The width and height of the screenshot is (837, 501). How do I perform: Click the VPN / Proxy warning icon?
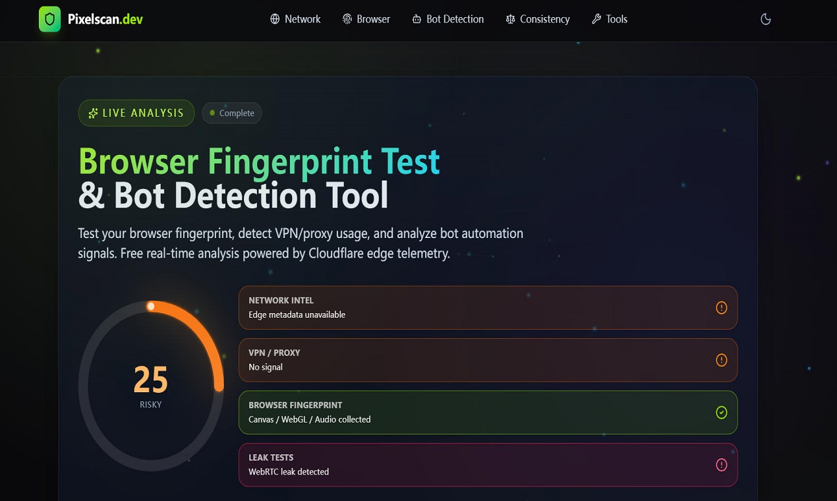[x=722, y=360]
